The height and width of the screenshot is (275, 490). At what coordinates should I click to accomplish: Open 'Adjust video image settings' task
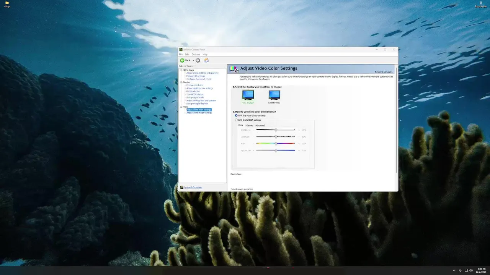tap(199, 113)
